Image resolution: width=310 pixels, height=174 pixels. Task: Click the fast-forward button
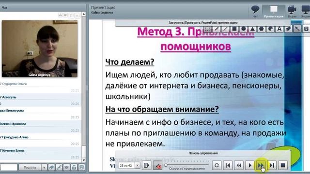coord(261,165)
